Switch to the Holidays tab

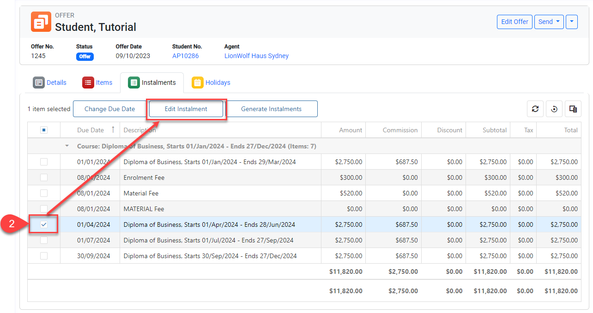point(218,83)
